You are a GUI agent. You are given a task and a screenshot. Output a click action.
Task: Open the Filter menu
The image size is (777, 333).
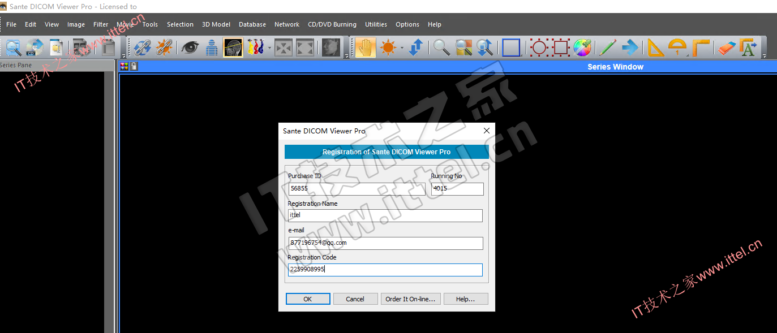pyautogui.click(x=101, y=24)
